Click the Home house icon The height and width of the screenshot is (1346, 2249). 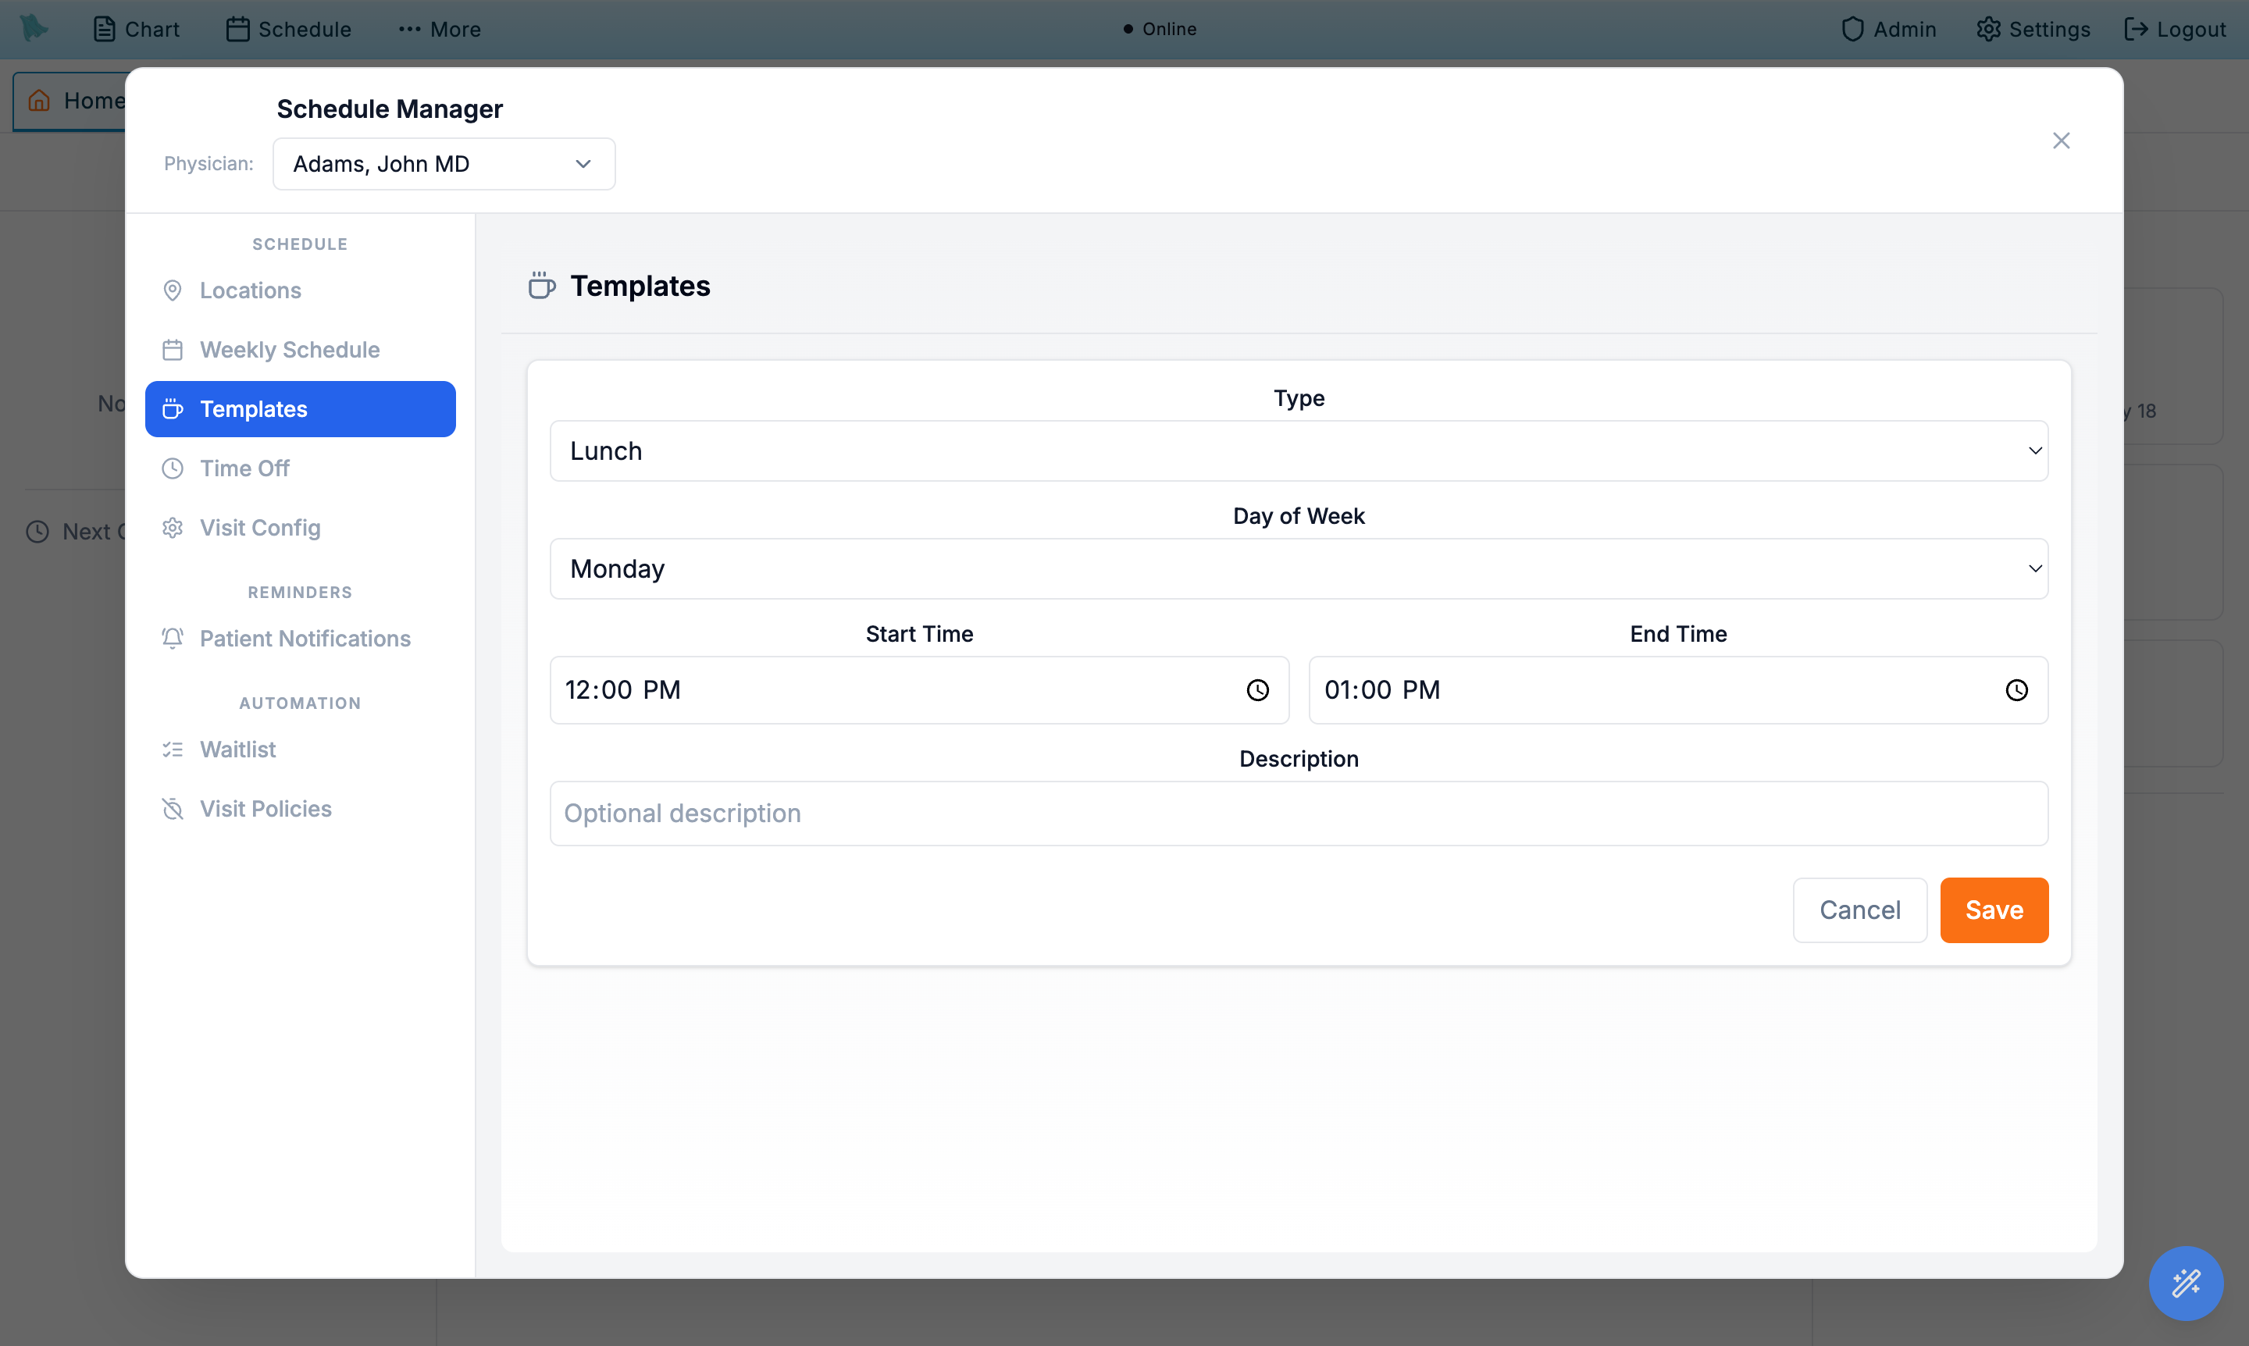click(39, 100)
